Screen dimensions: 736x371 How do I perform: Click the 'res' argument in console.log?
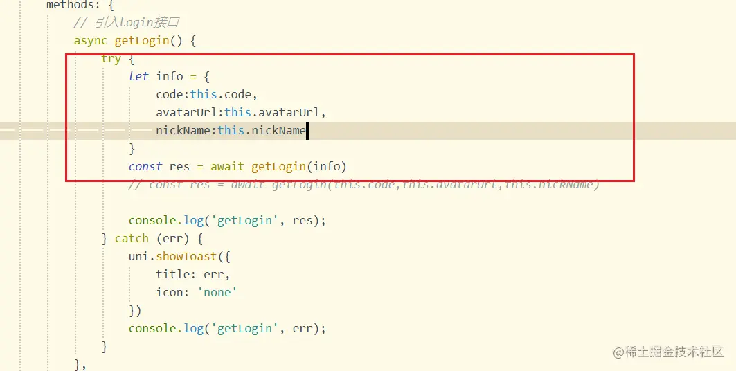tap(303, 221)
